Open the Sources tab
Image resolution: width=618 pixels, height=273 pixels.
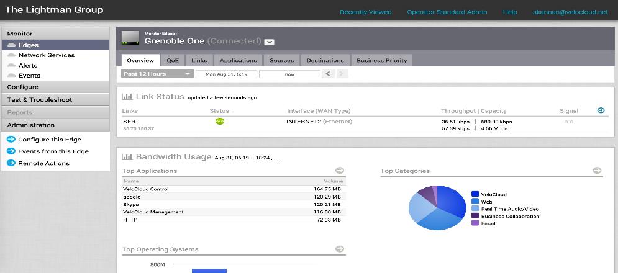click(281, 60)
